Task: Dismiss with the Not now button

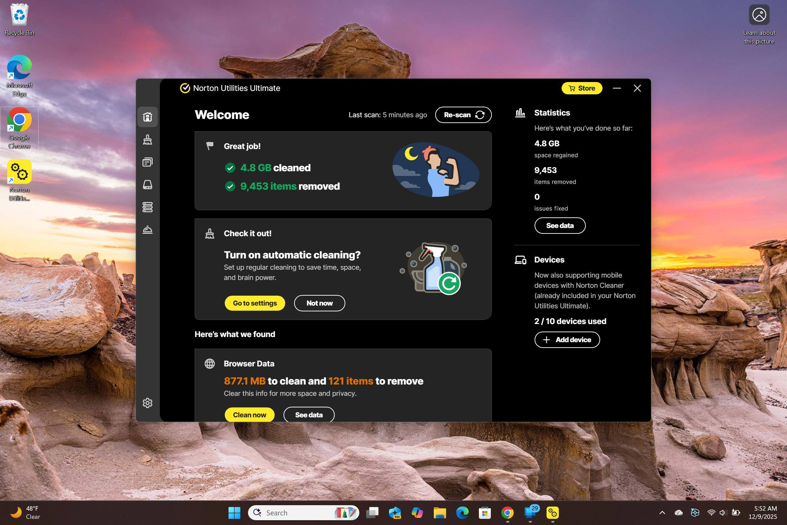Action: click(319, 303)
